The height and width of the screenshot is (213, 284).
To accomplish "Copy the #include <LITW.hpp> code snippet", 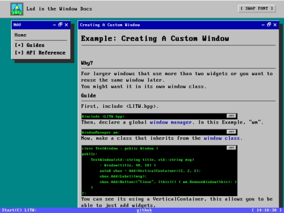I will [x=231, y=116].
